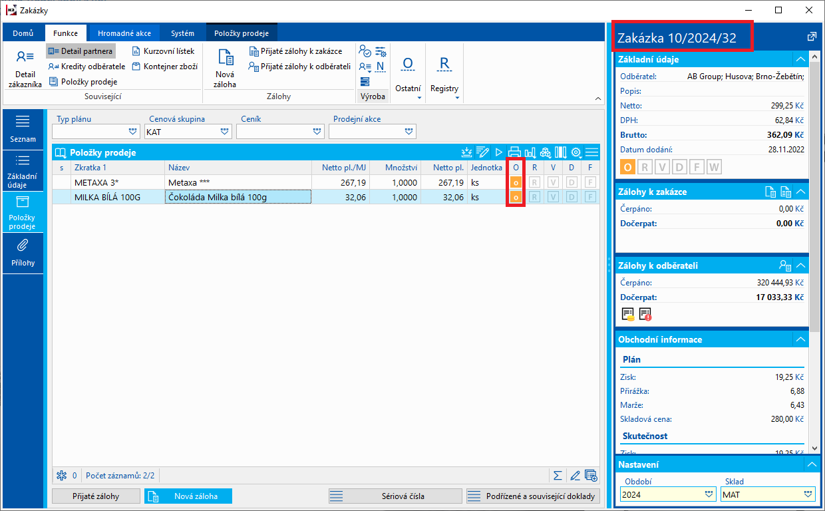825x511 pixels.
Task: Click the right panel vertical scrollbar
Action: coord(815,253)
